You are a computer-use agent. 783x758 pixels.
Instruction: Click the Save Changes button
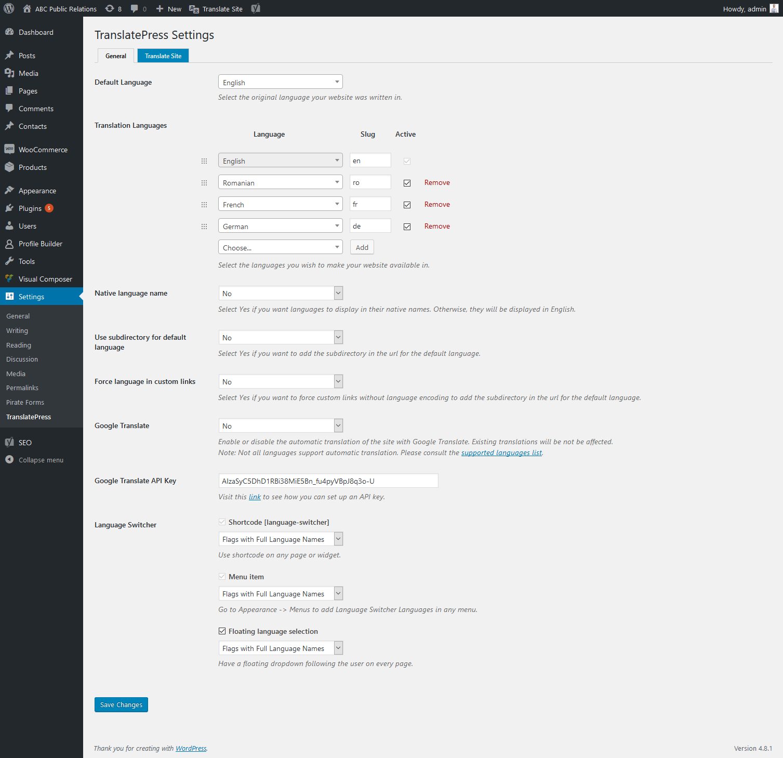(x=122, y=705)
